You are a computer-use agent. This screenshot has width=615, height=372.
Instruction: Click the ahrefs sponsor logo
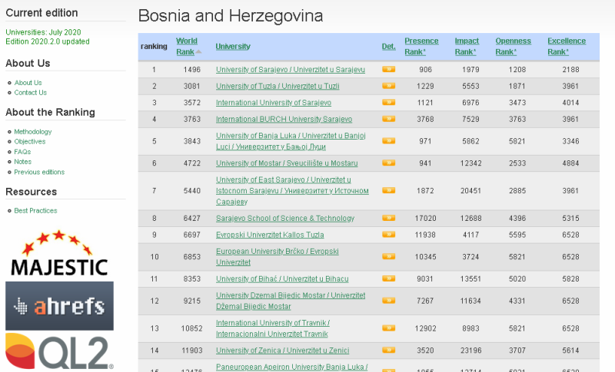pyautogui.click(x=59, y=306)
